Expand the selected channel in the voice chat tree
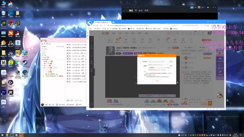 [42, 59]
